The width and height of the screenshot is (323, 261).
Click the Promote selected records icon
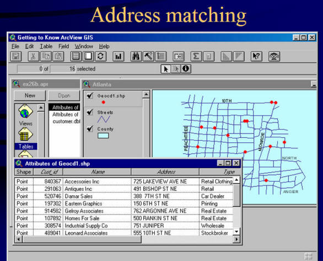click(x=161, y=56)
